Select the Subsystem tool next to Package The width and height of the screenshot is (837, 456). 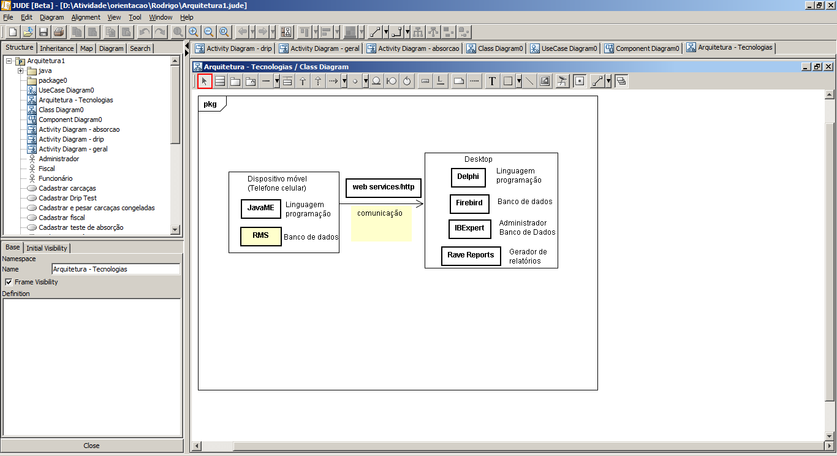click(x=251, y=81)
